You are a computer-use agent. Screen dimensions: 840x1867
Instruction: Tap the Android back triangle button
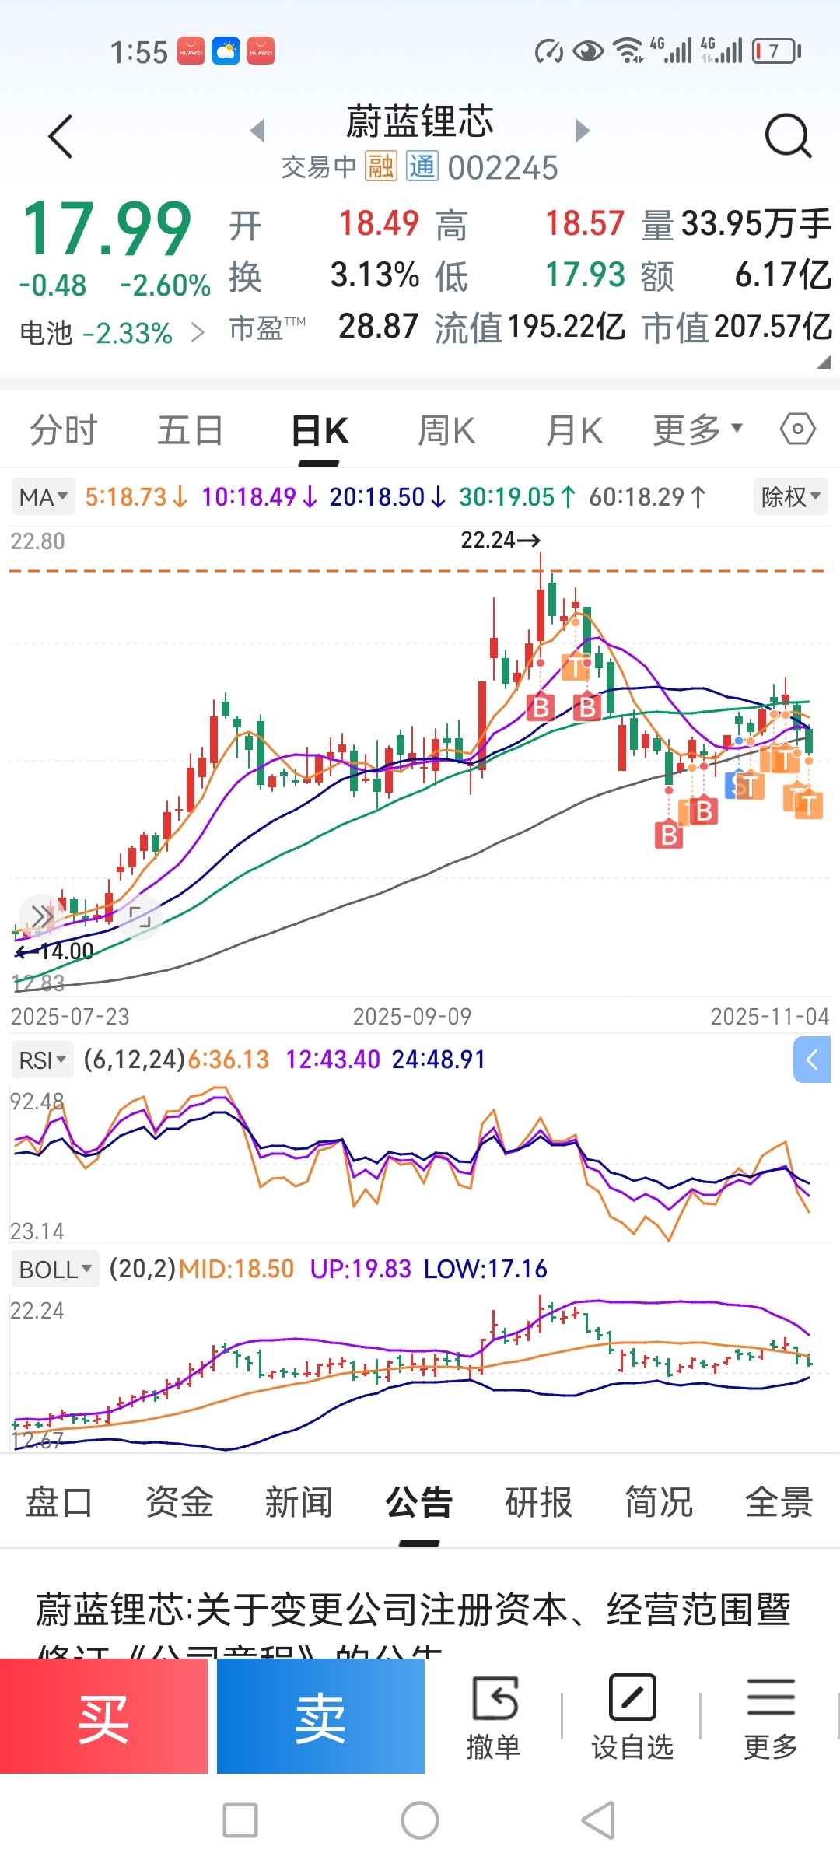(x=599, y=1820)
